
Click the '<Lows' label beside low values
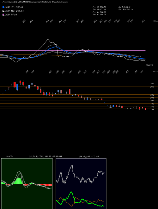coord(155,72)
